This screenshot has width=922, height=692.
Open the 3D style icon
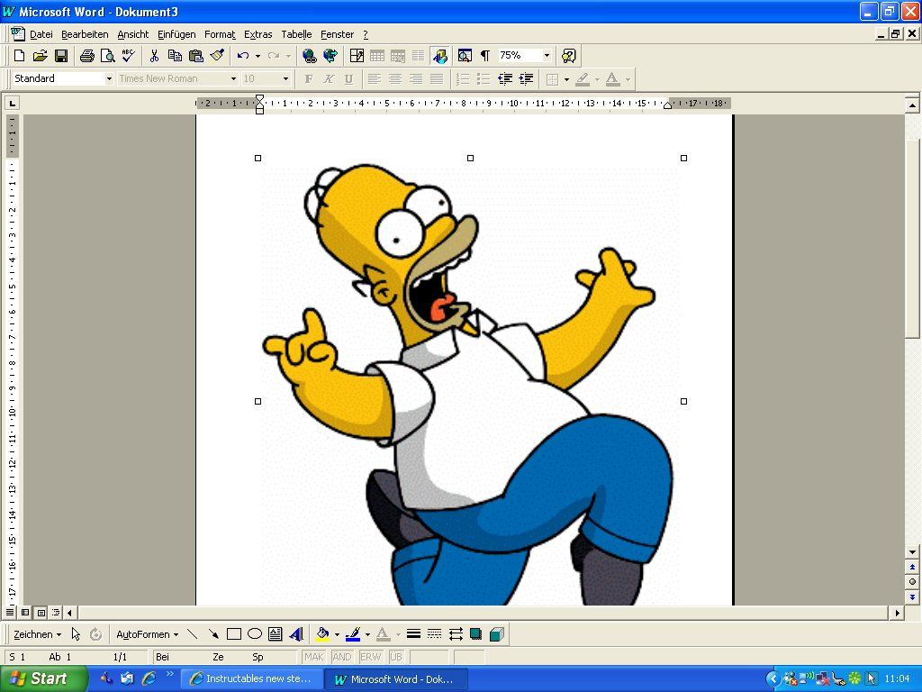click(496, 634)
